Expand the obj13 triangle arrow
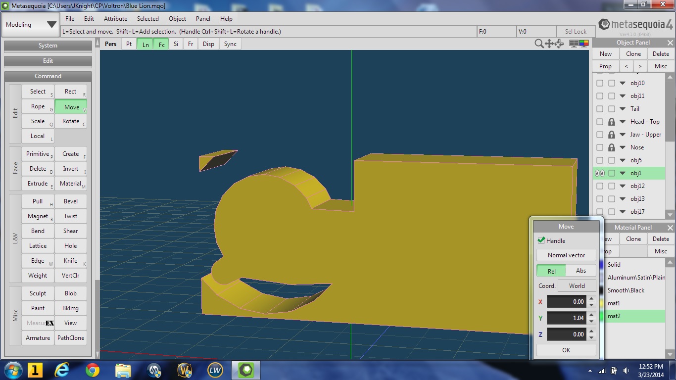Image resolution: width=676 pixels, height=380 pixels. pos(623,199)
